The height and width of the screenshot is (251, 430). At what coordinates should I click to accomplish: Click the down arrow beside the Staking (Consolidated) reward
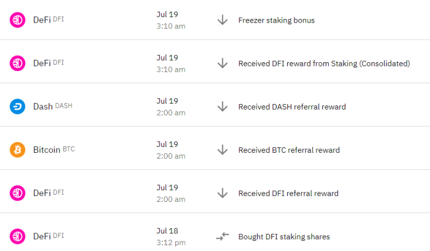223,63
